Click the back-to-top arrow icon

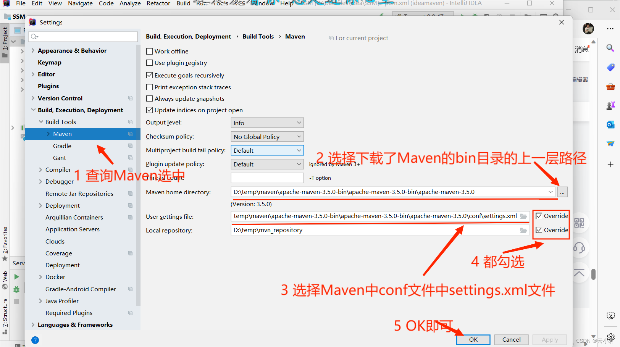(x=579, y=273)
